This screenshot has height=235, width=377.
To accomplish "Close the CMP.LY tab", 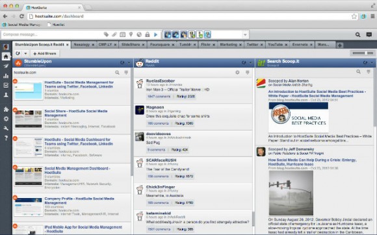I will [x=116, y=45].
